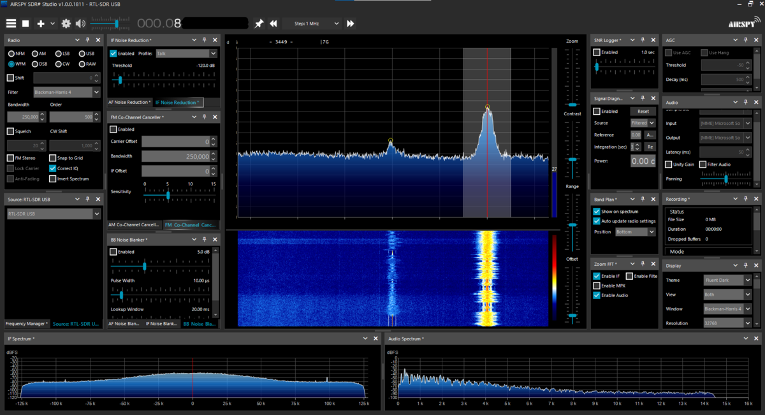Pin the IF Noise Reduction panel
This screenshot has width=765, height=415.
pyautogui.click(x=205, y=40)
